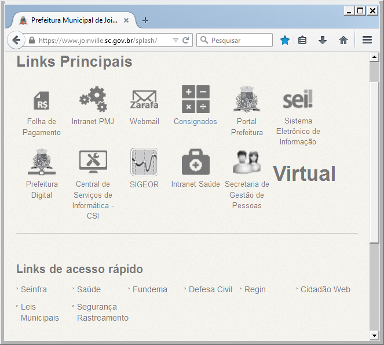This screenshot has width=384, height=345.
Task: Reload the page with the refresh icon
Action: tap(186, 40)
